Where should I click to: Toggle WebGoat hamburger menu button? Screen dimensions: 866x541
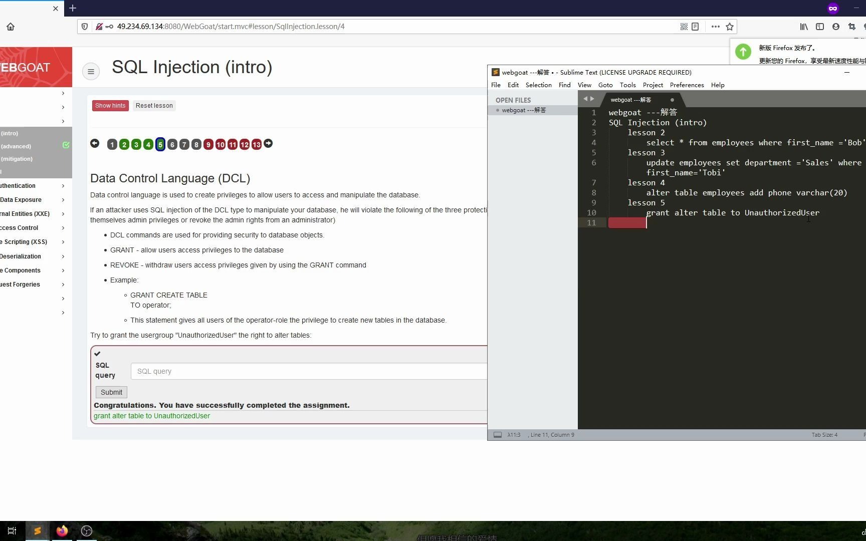tap(91, 72)
